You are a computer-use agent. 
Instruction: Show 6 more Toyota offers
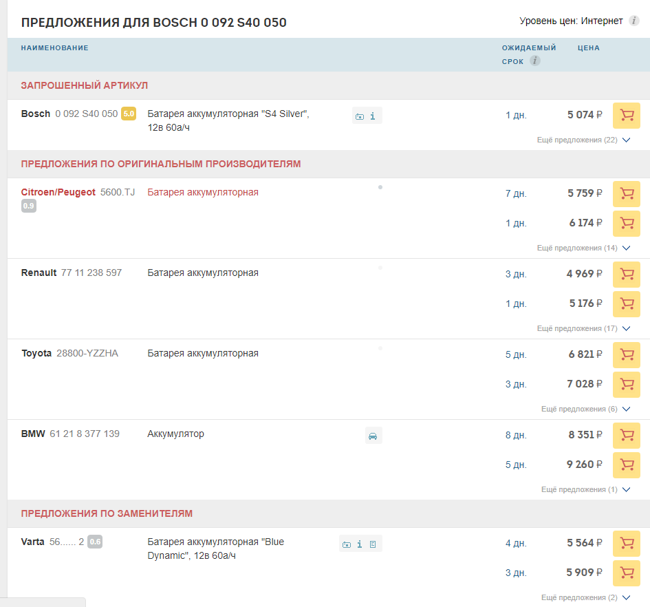[x=585, y=409]
